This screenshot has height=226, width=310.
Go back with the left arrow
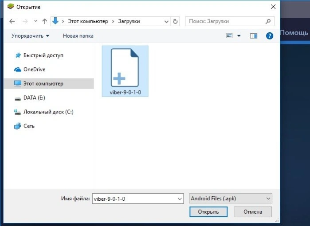[x=12, y=21]
